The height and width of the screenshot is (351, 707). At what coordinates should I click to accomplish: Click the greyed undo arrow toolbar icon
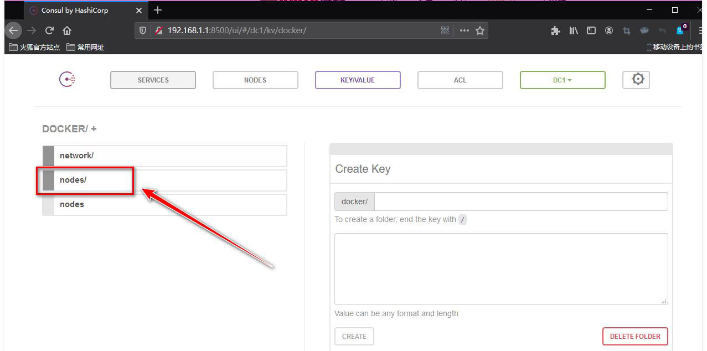tap(662, 30)
